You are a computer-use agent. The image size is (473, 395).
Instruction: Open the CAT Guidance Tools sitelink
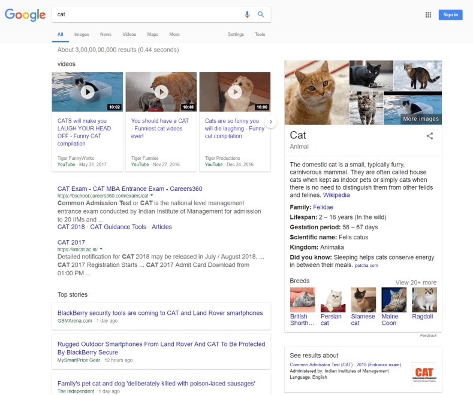(x=118, y=227)
